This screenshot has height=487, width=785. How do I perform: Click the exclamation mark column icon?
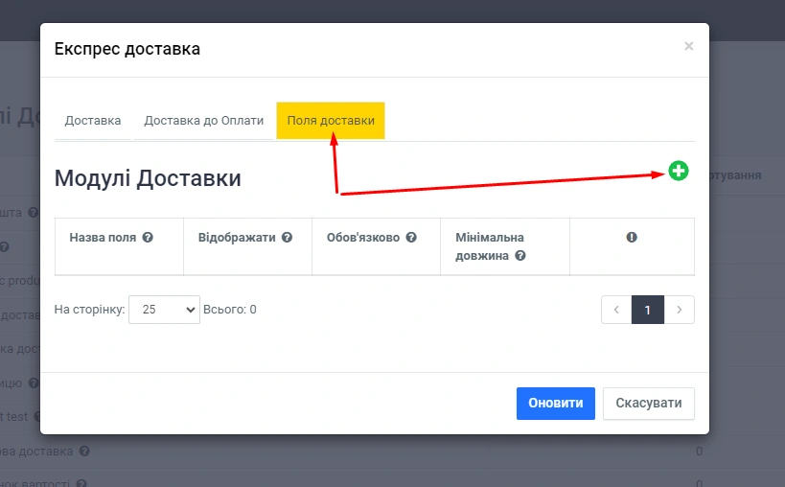[x=632, y=237]
